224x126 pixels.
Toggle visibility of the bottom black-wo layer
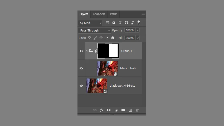tap(81, 86)
